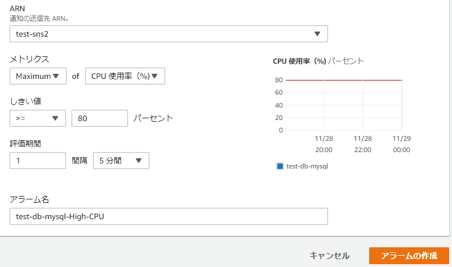452x267 pixels.
Task: Click the アラーム名 text field
Action: point(169,216)
